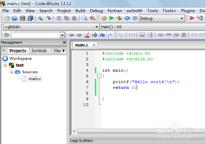Select main.c in the Sources tree
Image resolution: width=205 pixels, height=144 pixels.
(x=35, y=79)
